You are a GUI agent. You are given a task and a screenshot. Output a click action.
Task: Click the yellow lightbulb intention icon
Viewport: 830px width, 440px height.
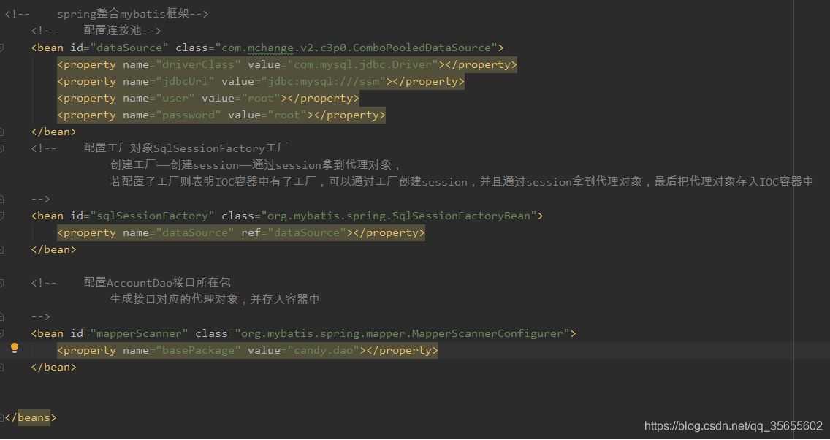click(x=15, y=348)
